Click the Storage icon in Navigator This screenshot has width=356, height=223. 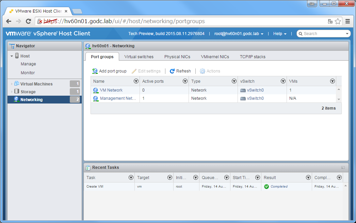tap(17, 91)
